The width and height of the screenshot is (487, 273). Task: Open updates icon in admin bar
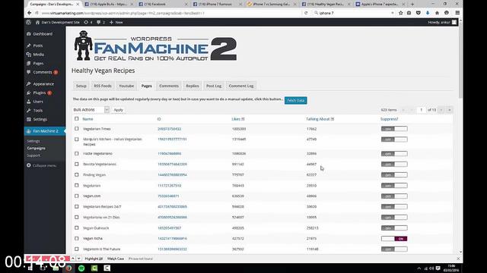pyautogui.click(x=86, y=22)
